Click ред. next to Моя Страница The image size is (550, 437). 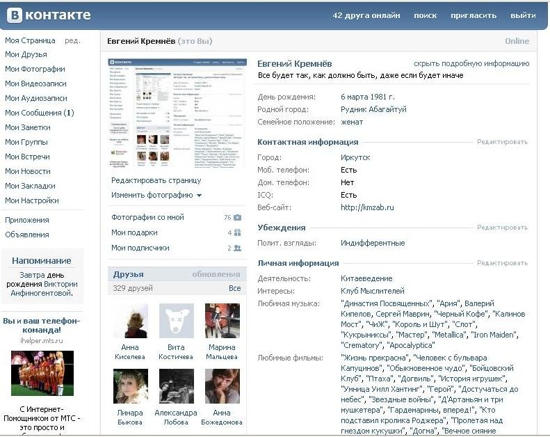click(x=72, y=40)
